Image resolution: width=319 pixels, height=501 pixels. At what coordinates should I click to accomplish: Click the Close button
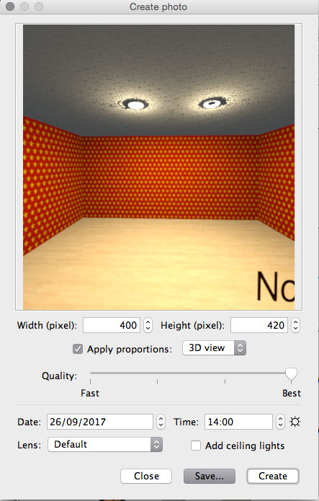tap(146, 476)
